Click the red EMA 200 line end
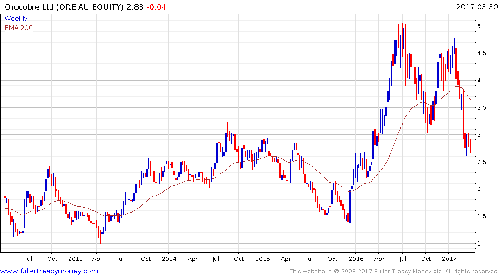498x278 pixels. pyautogui.click(x=470, y=100)
